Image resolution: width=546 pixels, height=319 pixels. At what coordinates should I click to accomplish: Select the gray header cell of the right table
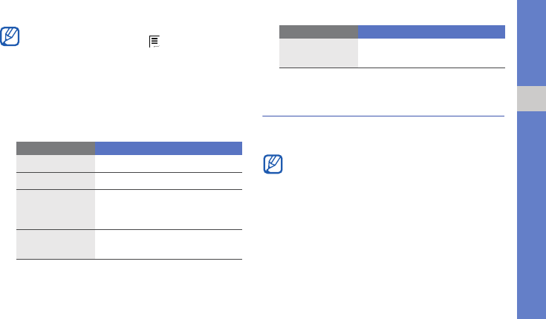[318, 32]
